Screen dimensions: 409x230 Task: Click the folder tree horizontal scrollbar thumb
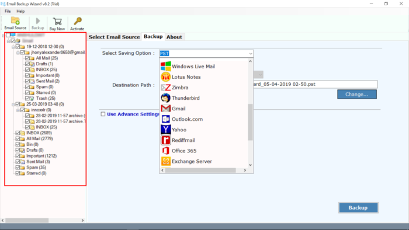(27, 220)
